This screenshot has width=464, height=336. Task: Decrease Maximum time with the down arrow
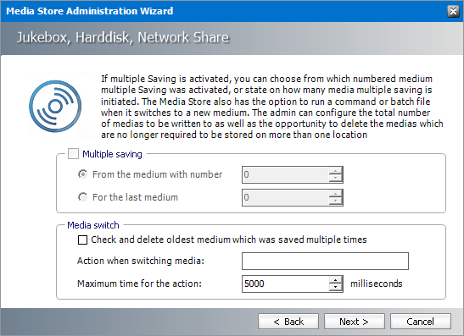(x=336, y=288)
